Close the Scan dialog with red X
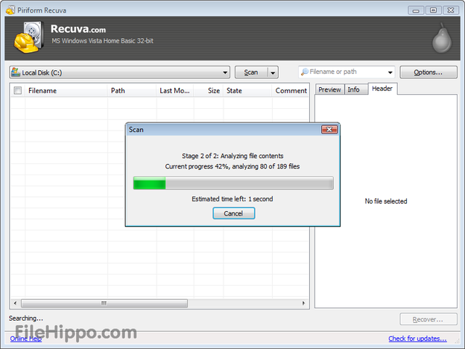This screenshot has width=465, height=349. pos(329,130)
